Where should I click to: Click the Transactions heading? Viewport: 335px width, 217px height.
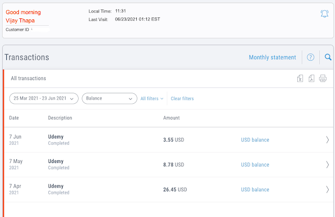pyautogui.click(x=27, y=57)
